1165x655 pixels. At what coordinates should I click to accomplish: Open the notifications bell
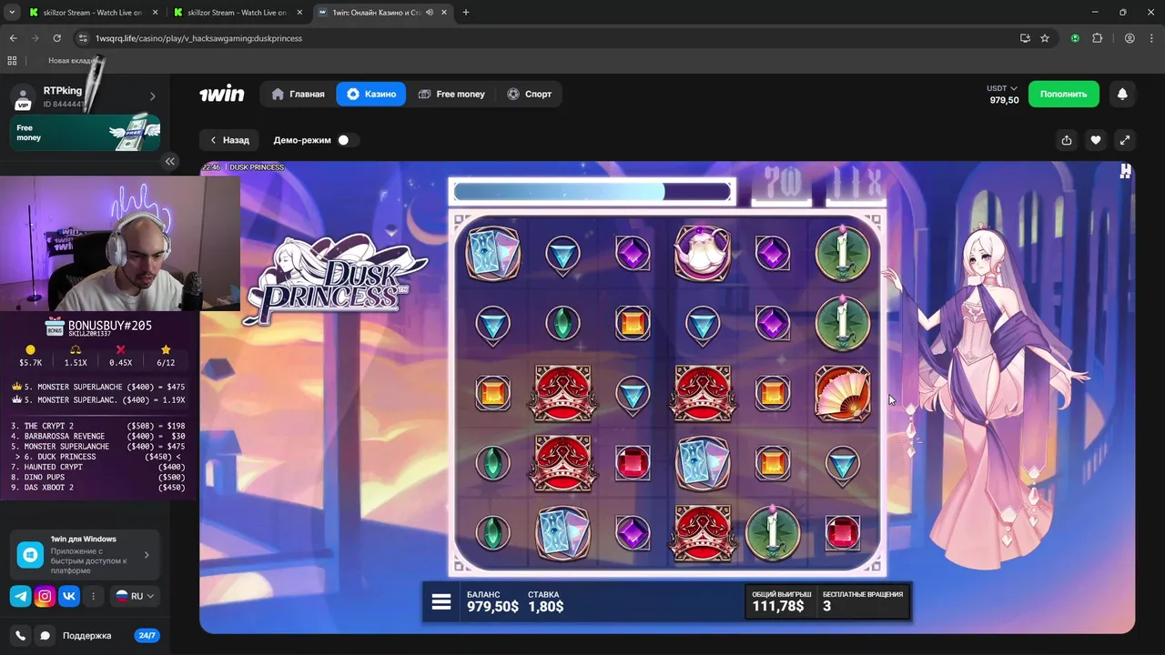[x=1122, y=94]
